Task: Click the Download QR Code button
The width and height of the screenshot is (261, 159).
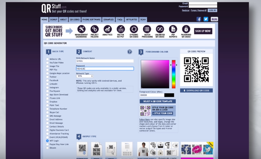Action: tap(196, 90)
